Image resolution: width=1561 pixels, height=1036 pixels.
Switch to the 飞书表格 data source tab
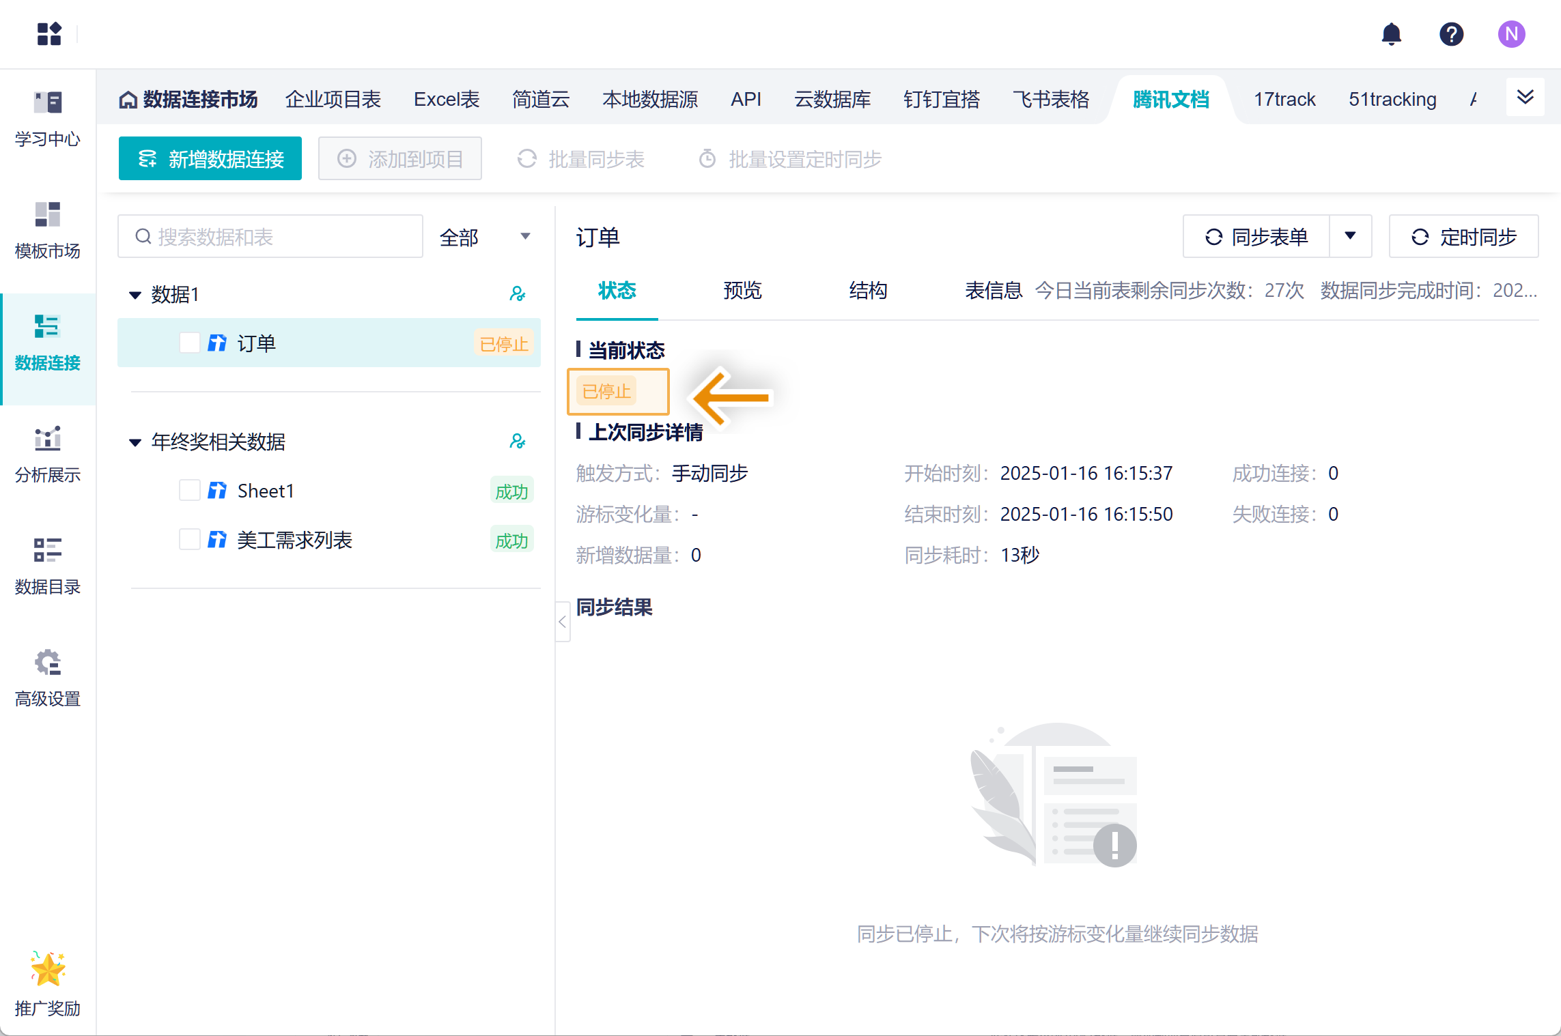pyautogui.click(x=1051, y=100)
